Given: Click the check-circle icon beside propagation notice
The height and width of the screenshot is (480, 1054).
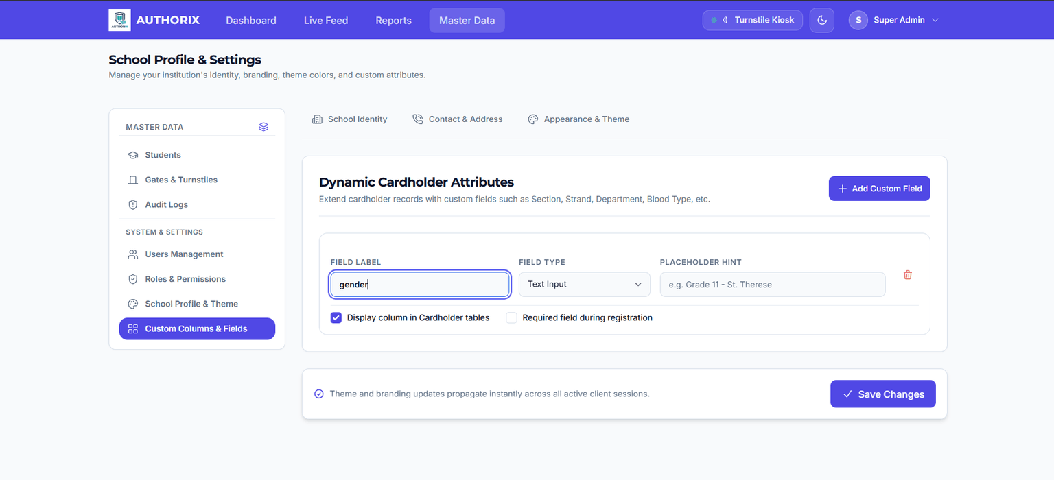Looking at the screenshot, I should pyautogui.click(x=319, y=394).
